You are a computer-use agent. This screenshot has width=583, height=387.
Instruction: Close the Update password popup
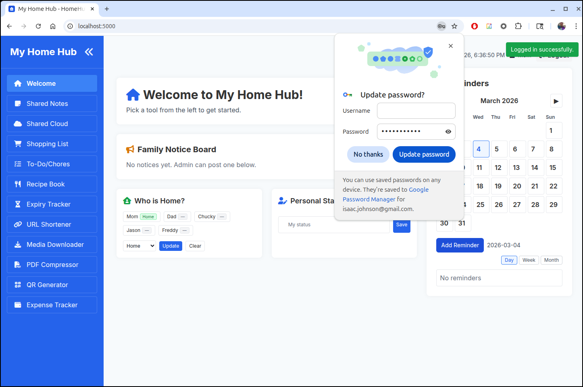(x=451, y=46)
